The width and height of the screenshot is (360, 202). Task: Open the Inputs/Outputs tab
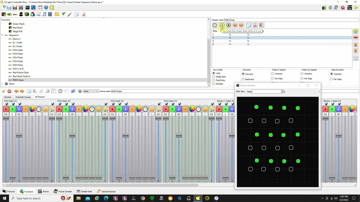106,192
